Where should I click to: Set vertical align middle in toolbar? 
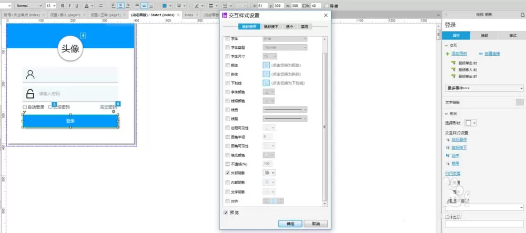pyautogui.click(x=144, y=6)
